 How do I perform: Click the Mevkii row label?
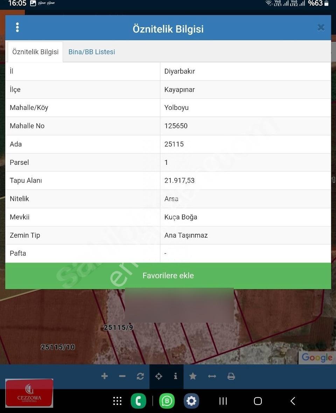[x=20, y=217]
